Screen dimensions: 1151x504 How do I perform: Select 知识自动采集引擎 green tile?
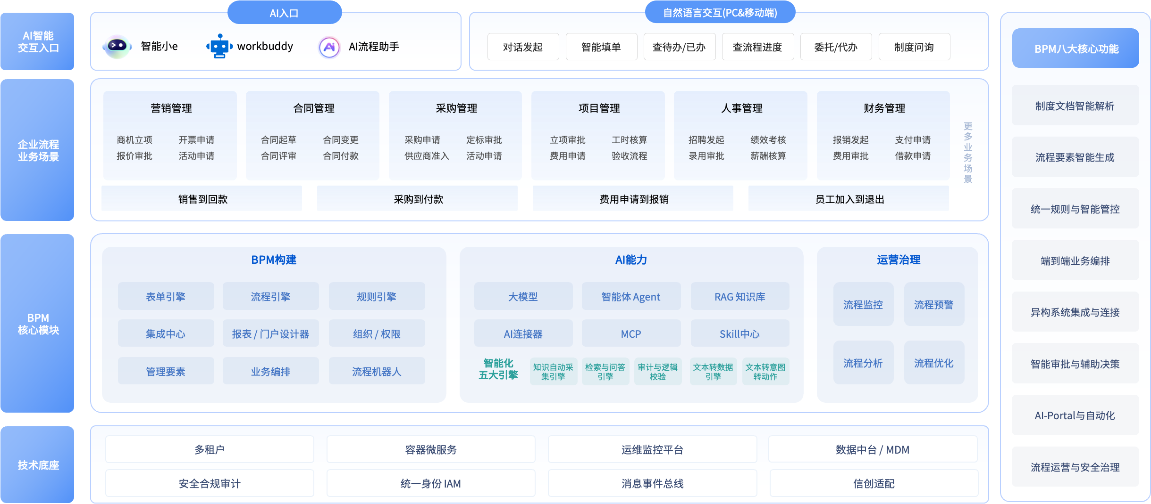tap(554, 371)
